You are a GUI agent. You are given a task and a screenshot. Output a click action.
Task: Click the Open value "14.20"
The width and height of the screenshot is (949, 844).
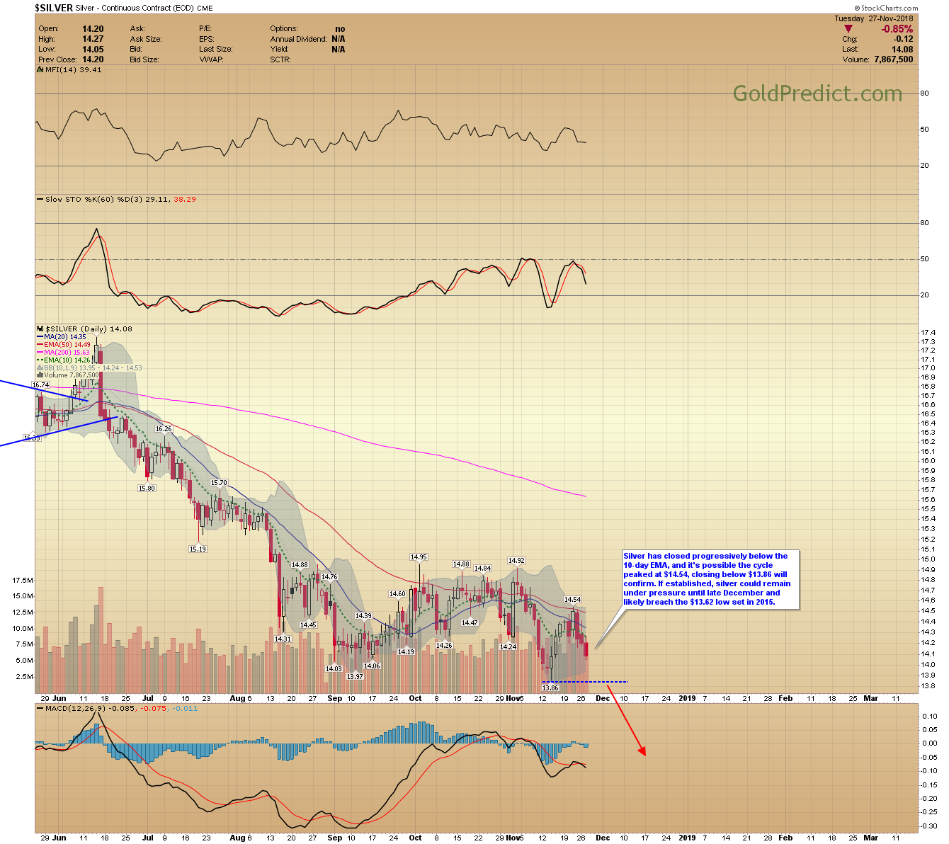(x=93, y=29)
